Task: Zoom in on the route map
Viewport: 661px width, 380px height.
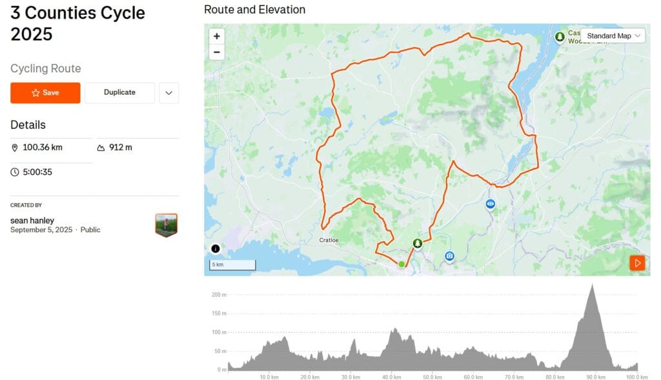Action: pyautogui.click(x=217, y=37)
